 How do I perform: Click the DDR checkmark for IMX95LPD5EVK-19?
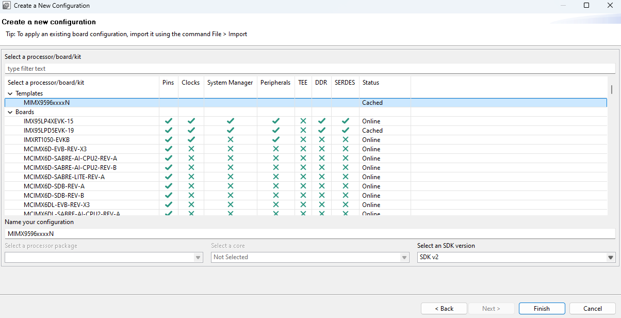coord(322,131)
